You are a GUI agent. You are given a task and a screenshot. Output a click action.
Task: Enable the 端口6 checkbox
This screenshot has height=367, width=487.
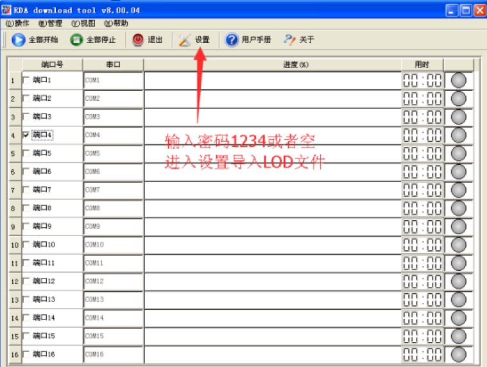26,171
